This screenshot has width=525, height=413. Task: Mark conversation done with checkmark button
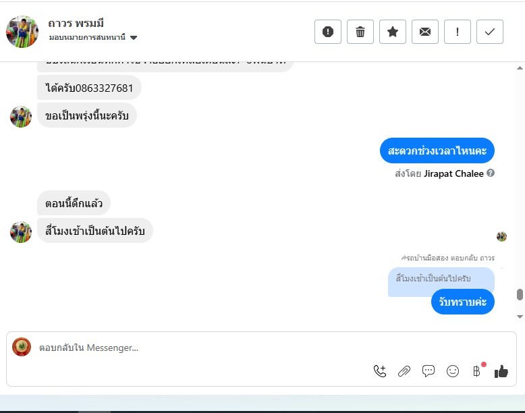[490, 32]
